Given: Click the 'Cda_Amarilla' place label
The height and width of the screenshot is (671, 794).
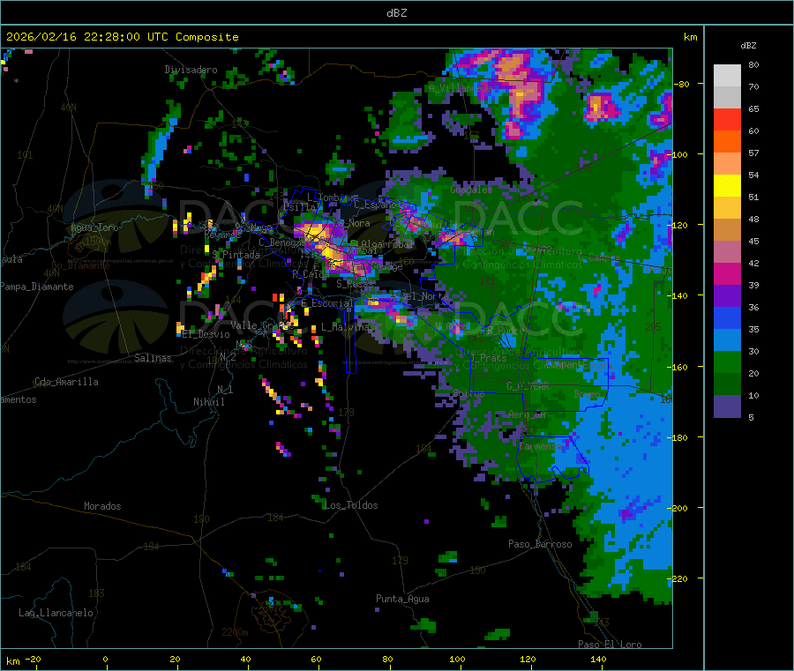Looking at the screenshot, I should click(66, 382).
